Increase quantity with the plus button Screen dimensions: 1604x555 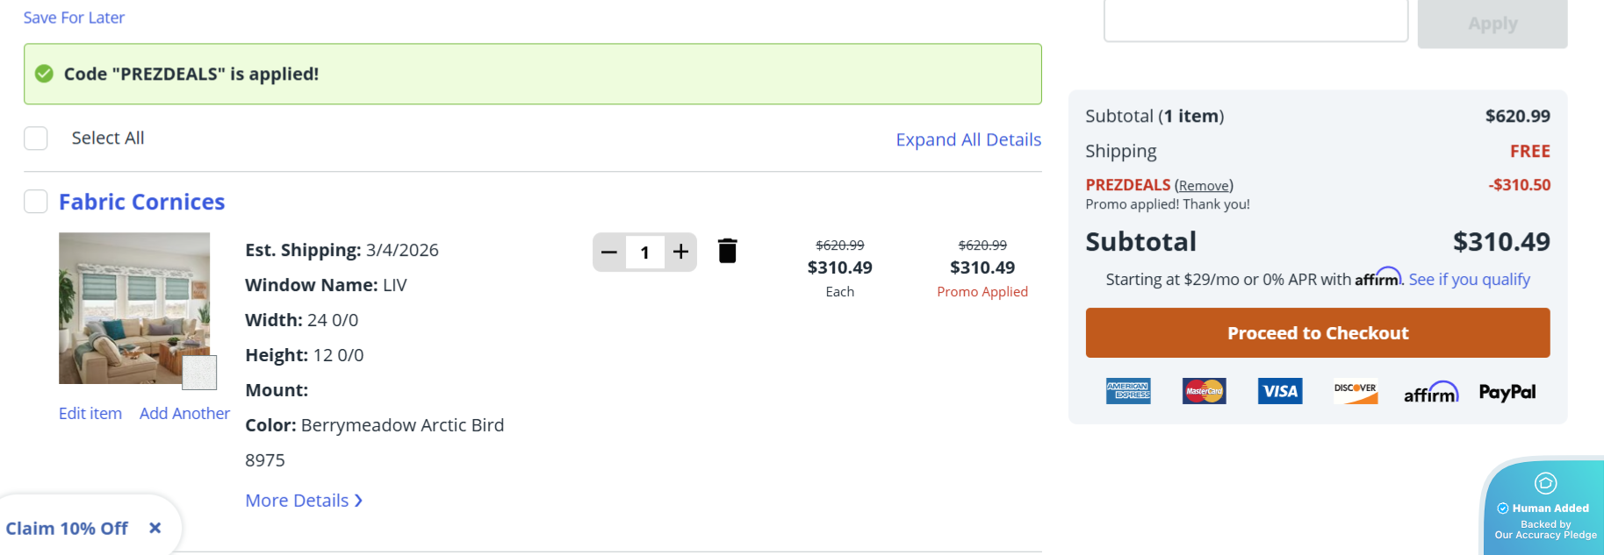coord(680,253)
